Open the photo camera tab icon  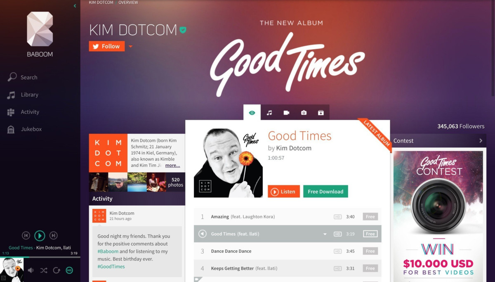tap(304, 113)
